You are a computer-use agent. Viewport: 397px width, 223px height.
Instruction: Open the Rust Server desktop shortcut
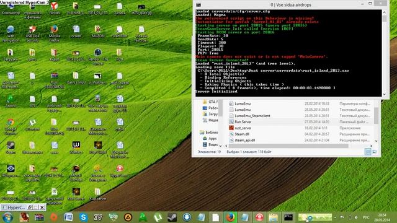[x=76, y=195]
